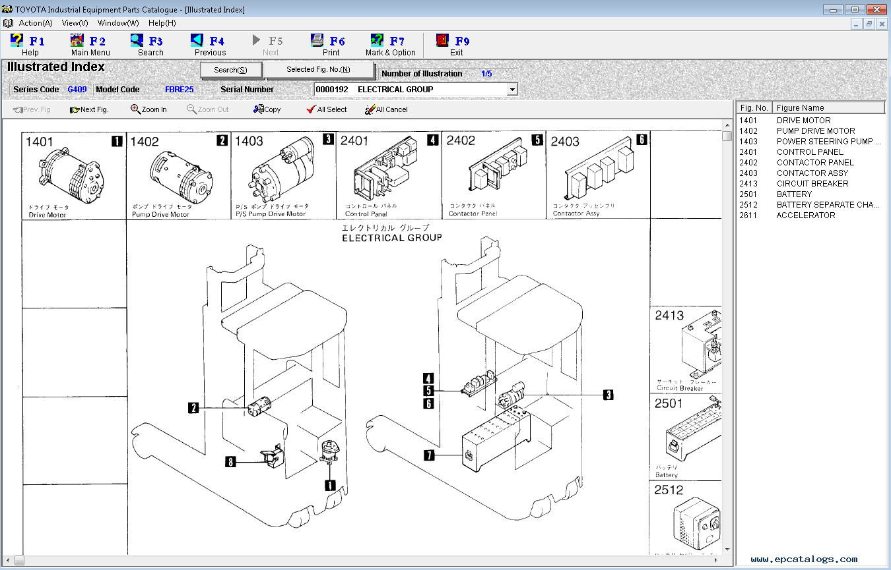
Task: Click the Selected Fig. No. button
Action: pyautogui.click(x=321, y=69)
